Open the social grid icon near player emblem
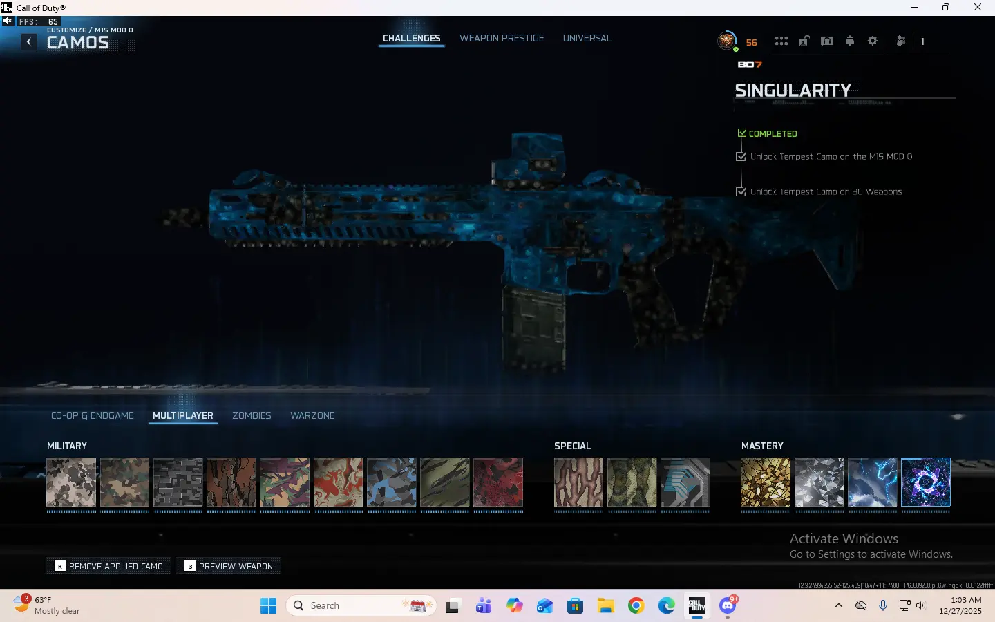995x622 pixels. (781, 41)
